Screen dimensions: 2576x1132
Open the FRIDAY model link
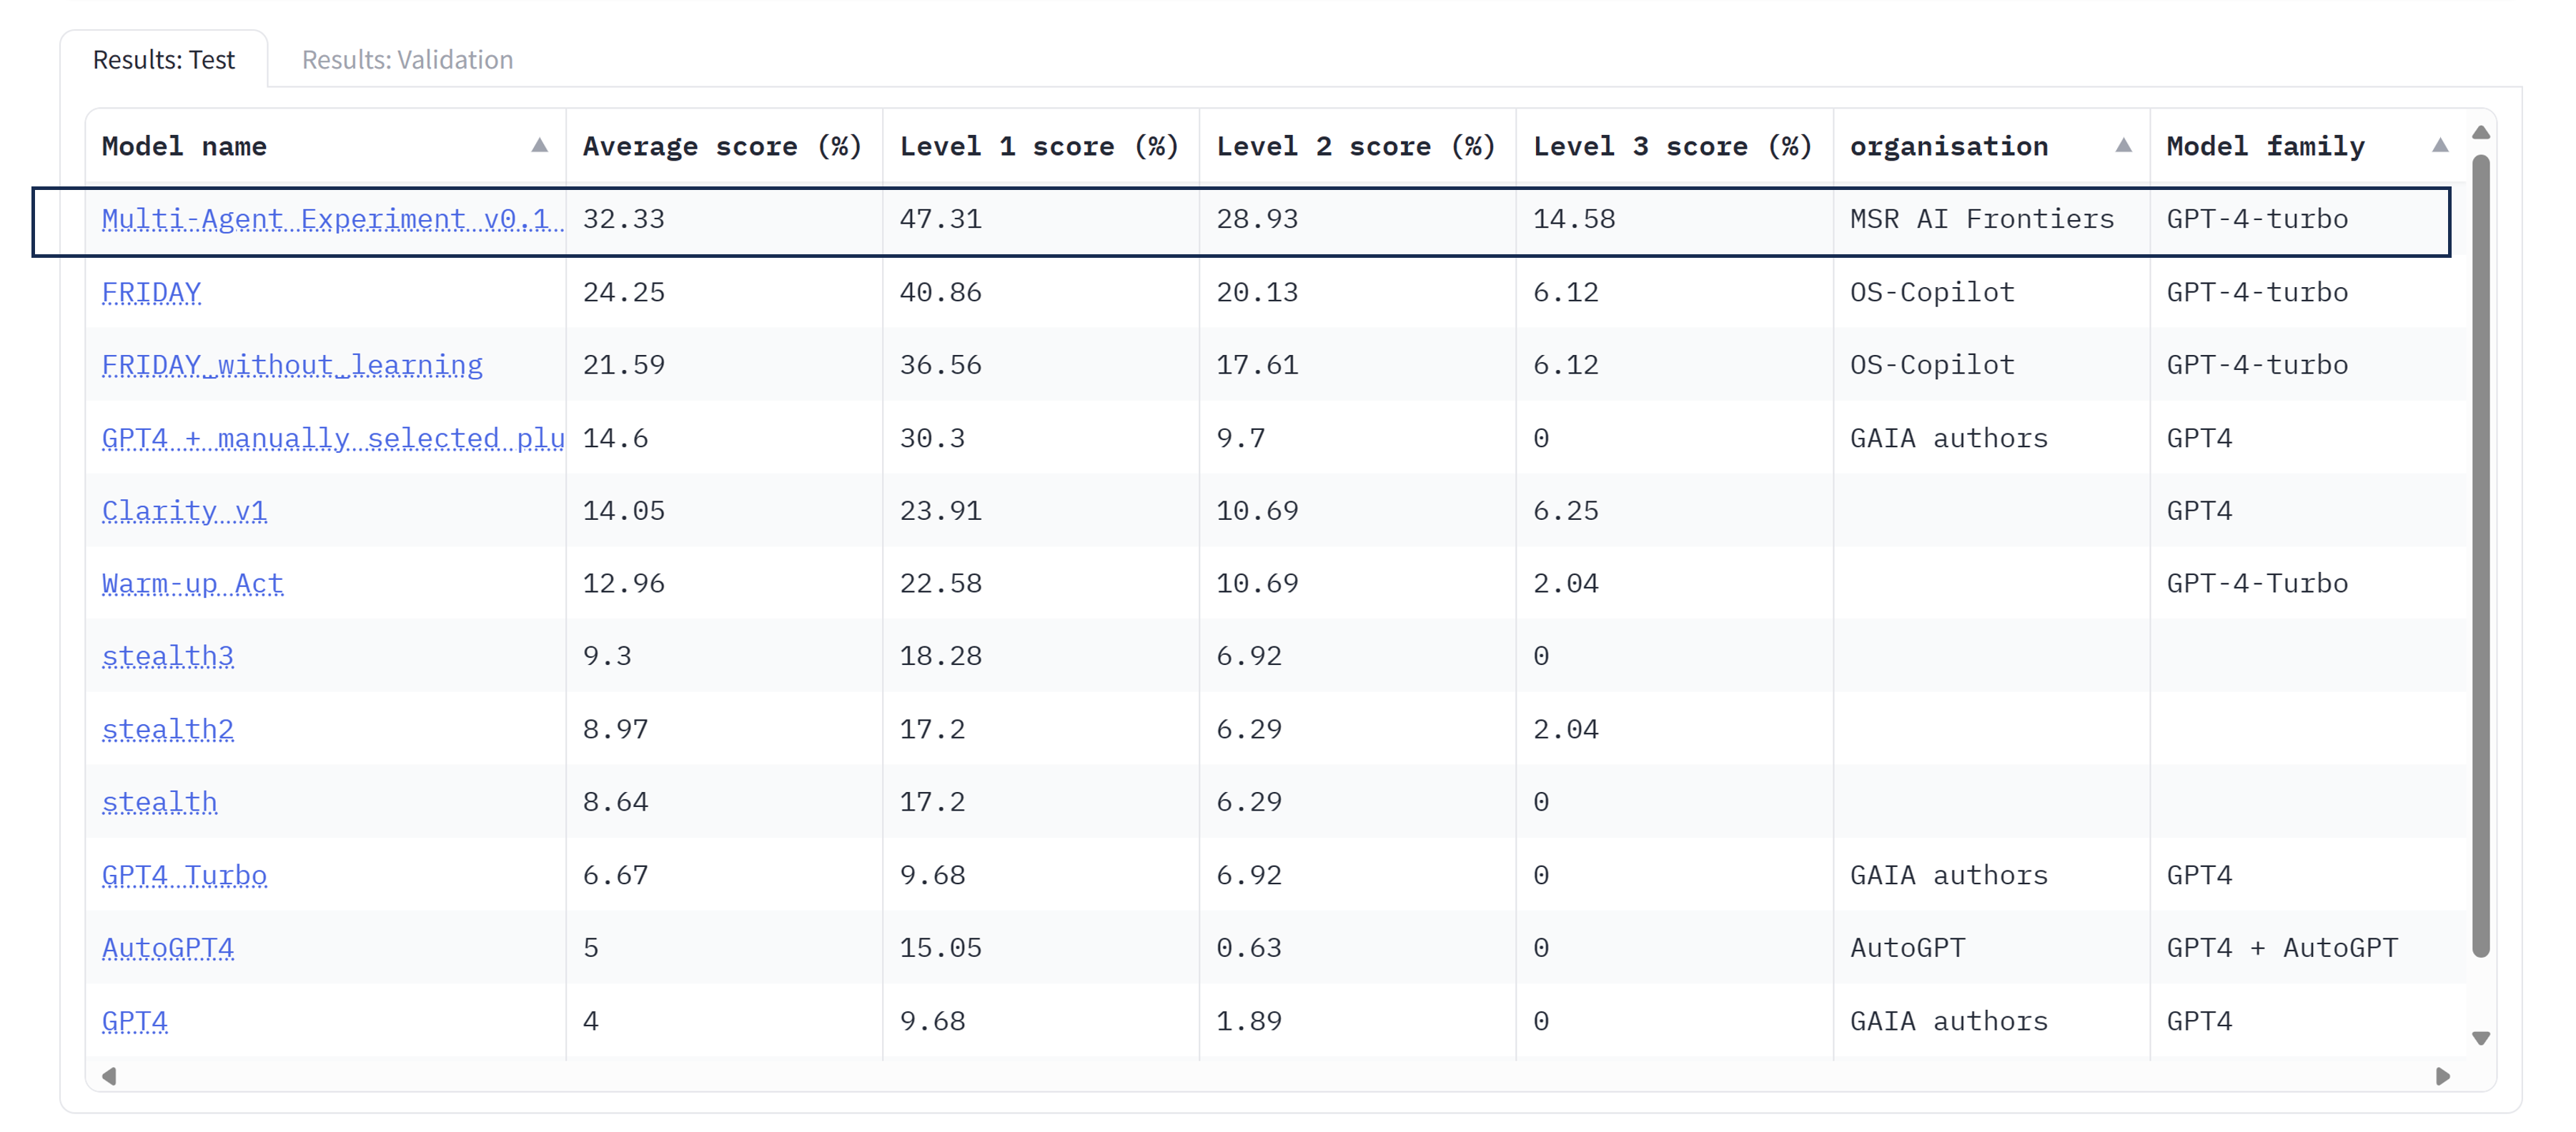click(152, 291)
